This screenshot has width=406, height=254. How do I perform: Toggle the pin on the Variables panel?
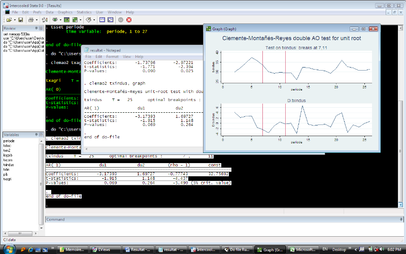(37, 135)
